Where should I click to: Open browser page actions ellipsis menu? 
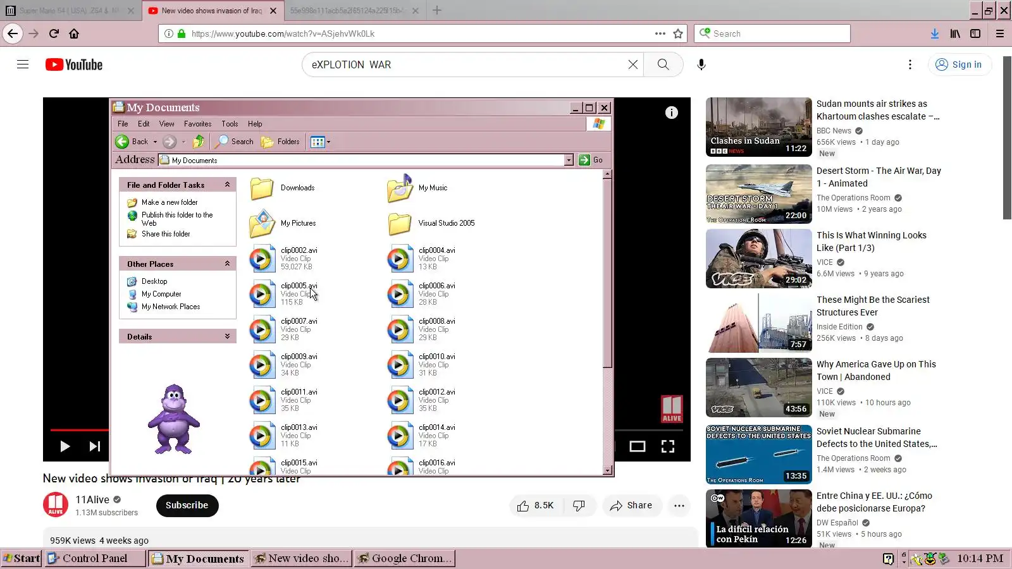[660, 34]
